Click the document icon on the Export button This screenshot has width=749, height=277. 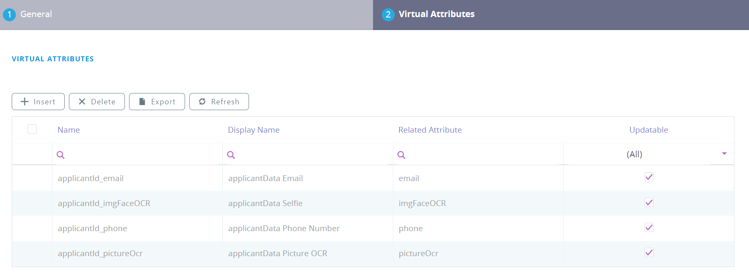[x=142, y=101]
